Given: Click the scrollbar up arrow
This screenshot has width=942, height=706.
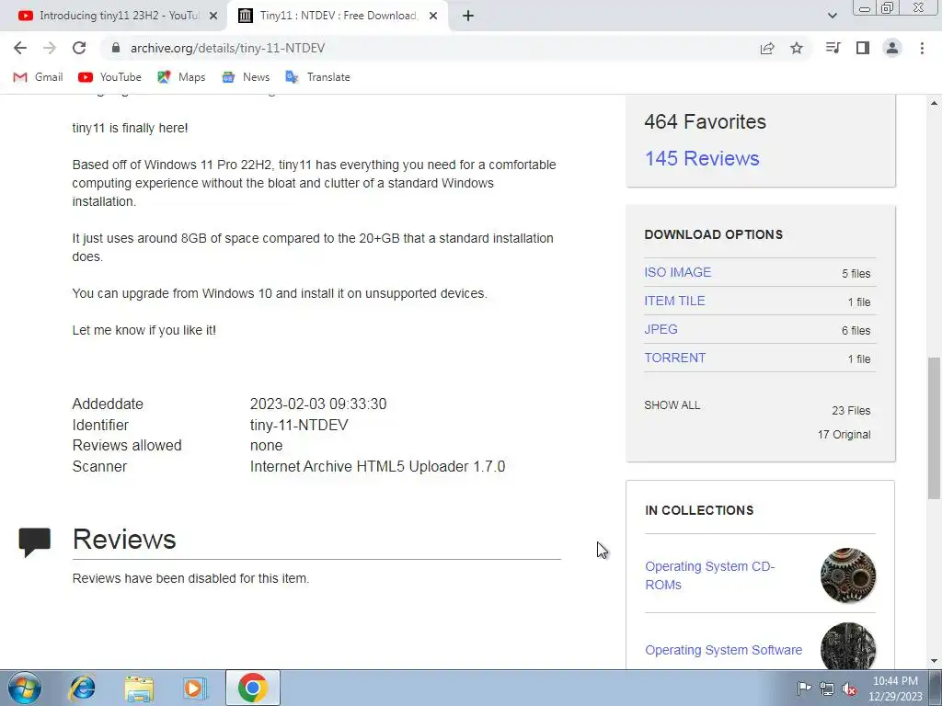Looking at the screenshot, I should [x=934, y=103].
